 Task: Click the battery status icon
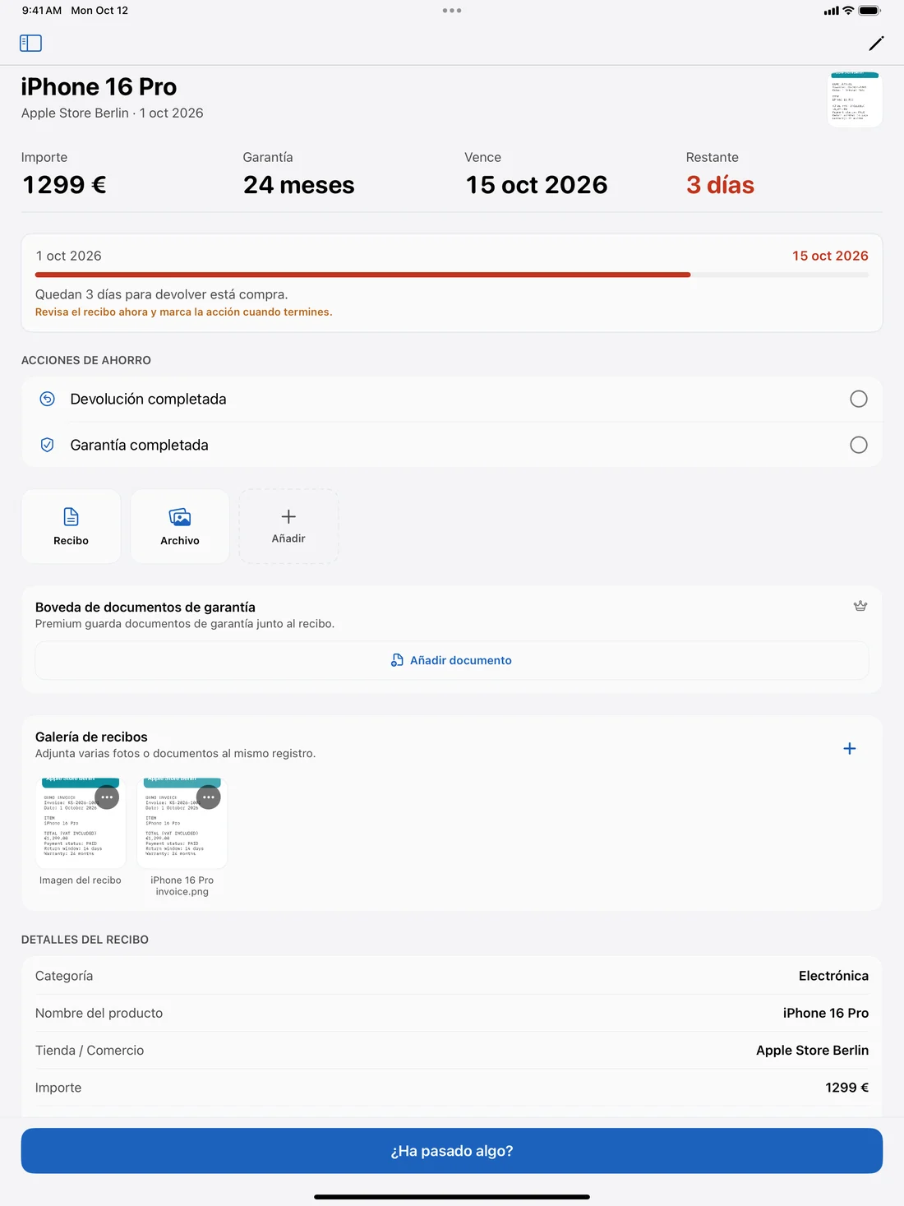869,11
